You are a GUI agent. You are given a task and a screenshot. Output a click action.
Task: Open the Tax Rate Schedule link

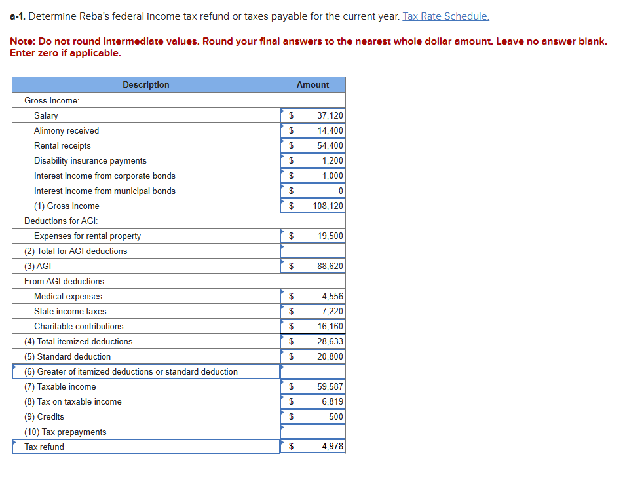tap(445, 16)
